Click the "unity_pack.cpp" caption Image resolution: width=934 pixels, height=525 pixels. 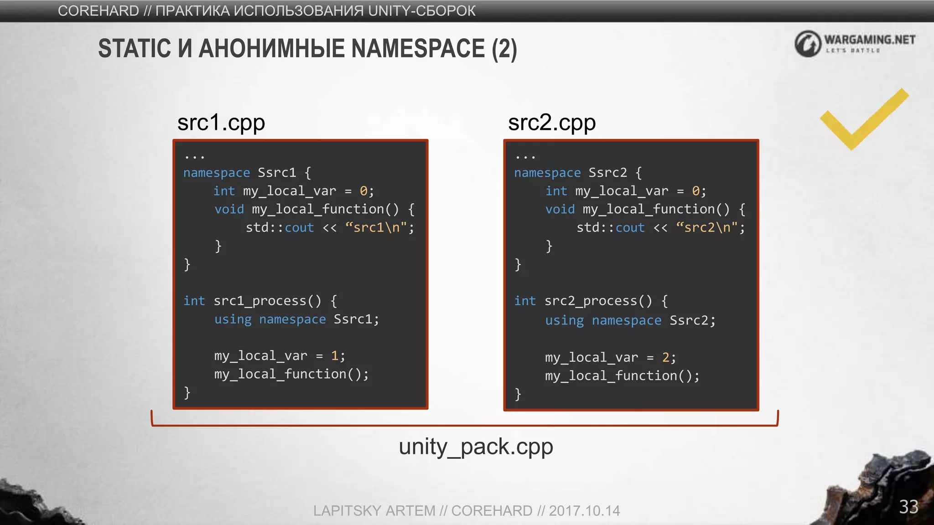pos(476,447)
